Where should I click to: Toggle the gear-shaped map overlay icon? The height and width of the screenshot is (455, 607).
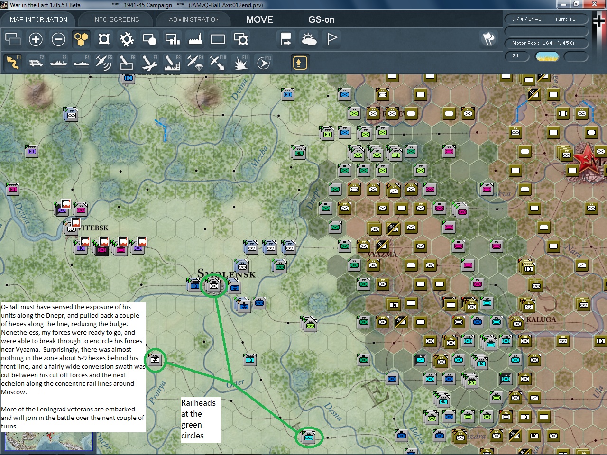pyautogui.click(x=127, y=39)
